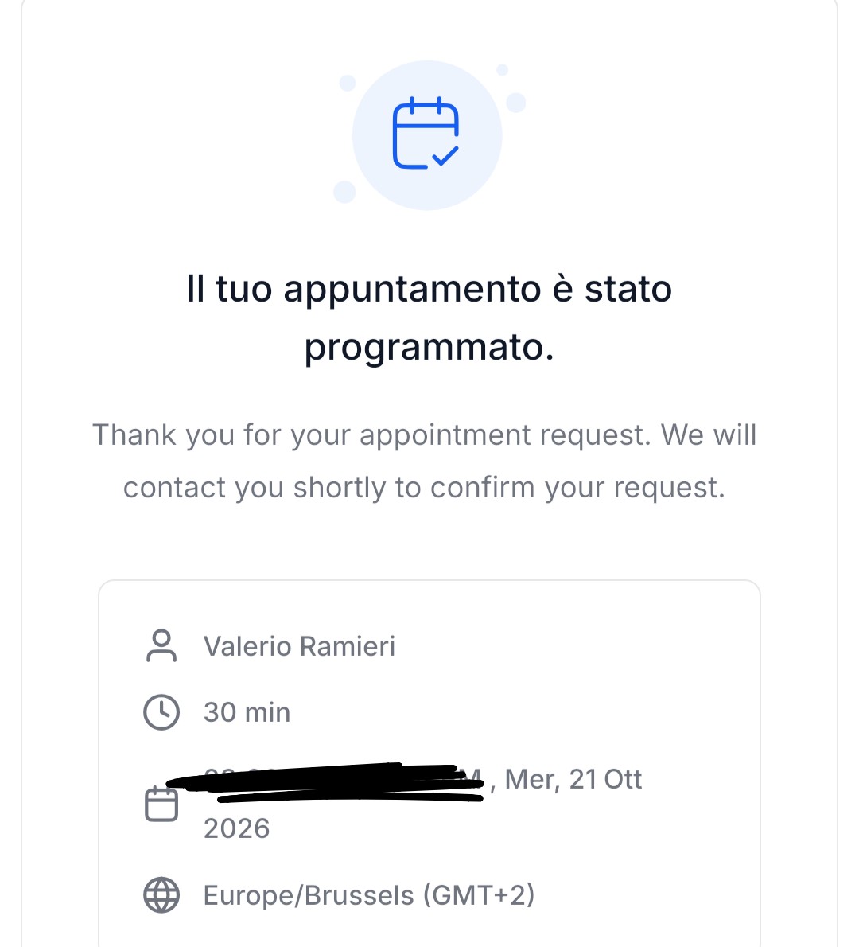Click the large decorative dot right of circle

(x=515, y=102)
